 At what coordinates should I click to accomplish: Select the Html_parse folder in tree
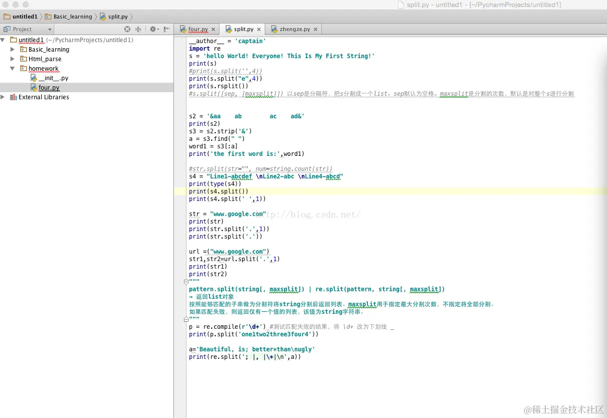click(87, 59)
